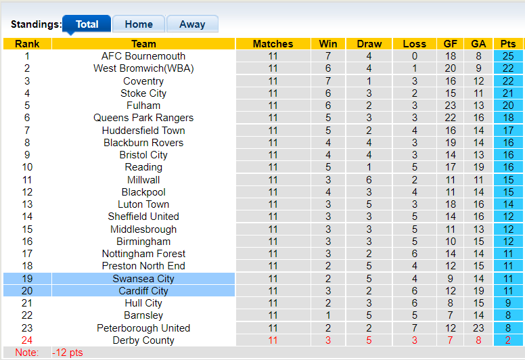525x360 pixels.
Task: Click the highlighted Cardiff City row
Action: pos(143,291)
